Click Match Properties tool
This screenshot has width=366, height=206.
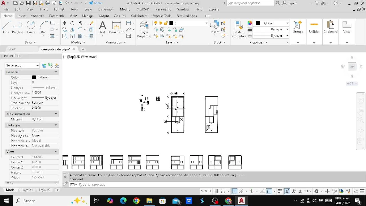239,29
